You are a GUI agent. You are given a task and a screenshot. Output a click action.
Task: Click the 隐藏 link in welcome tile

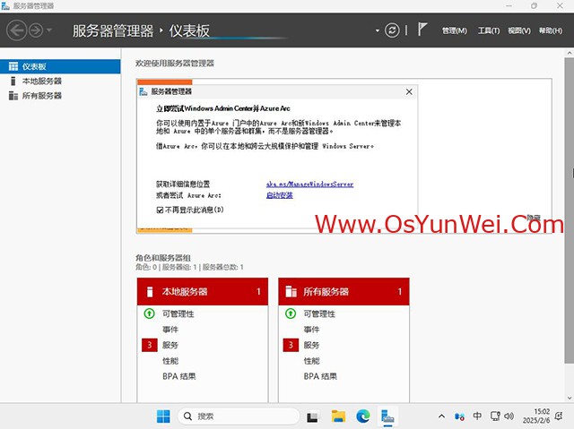click(x=534, y=218)
